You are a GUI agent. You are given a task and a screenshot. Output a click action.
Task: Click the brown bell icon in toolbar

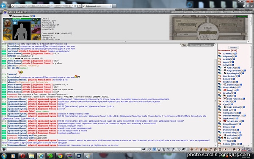(x=191, y=149)
